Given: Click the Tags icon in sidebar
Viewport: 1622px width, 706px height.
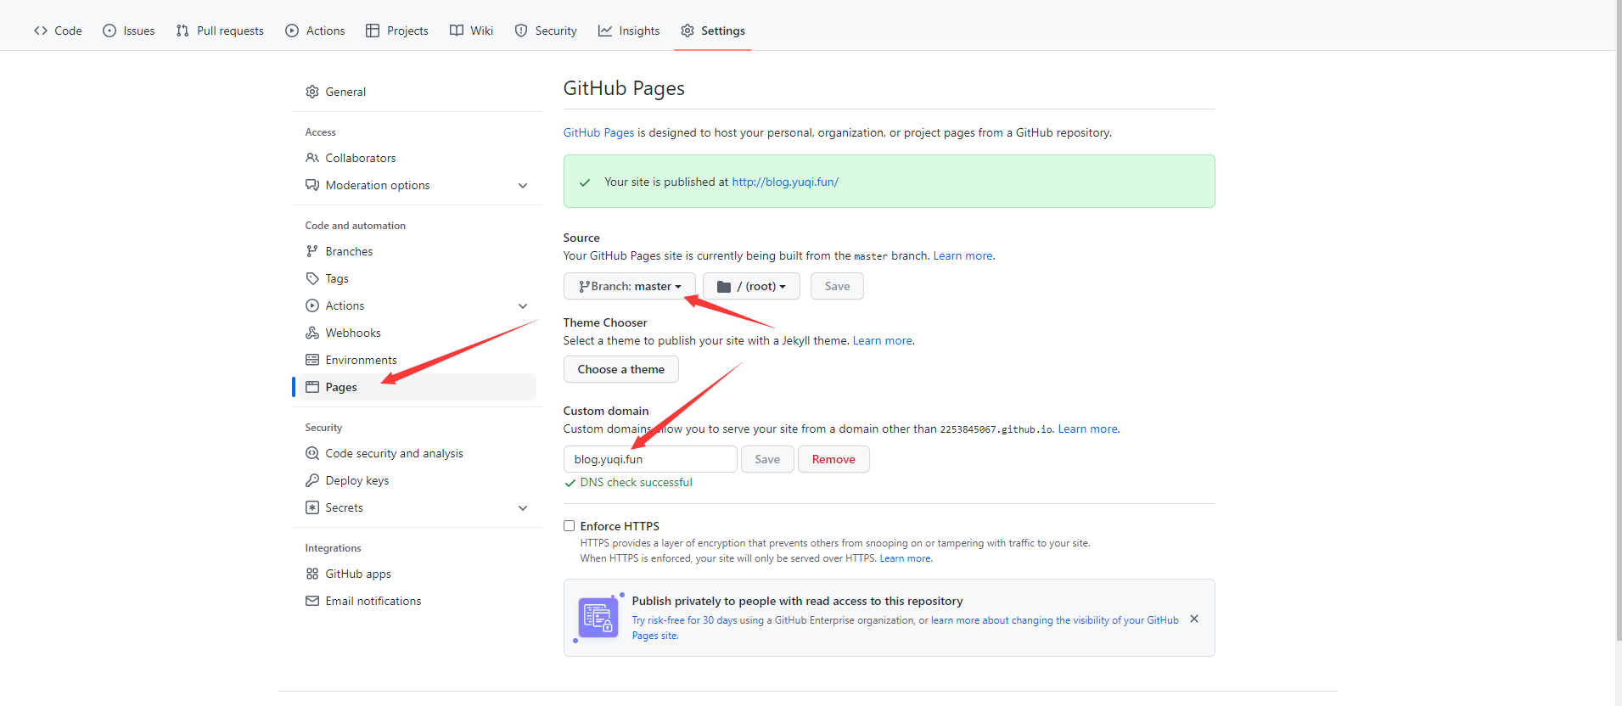Looking at the screenshot, I should (x=312, y=278).
